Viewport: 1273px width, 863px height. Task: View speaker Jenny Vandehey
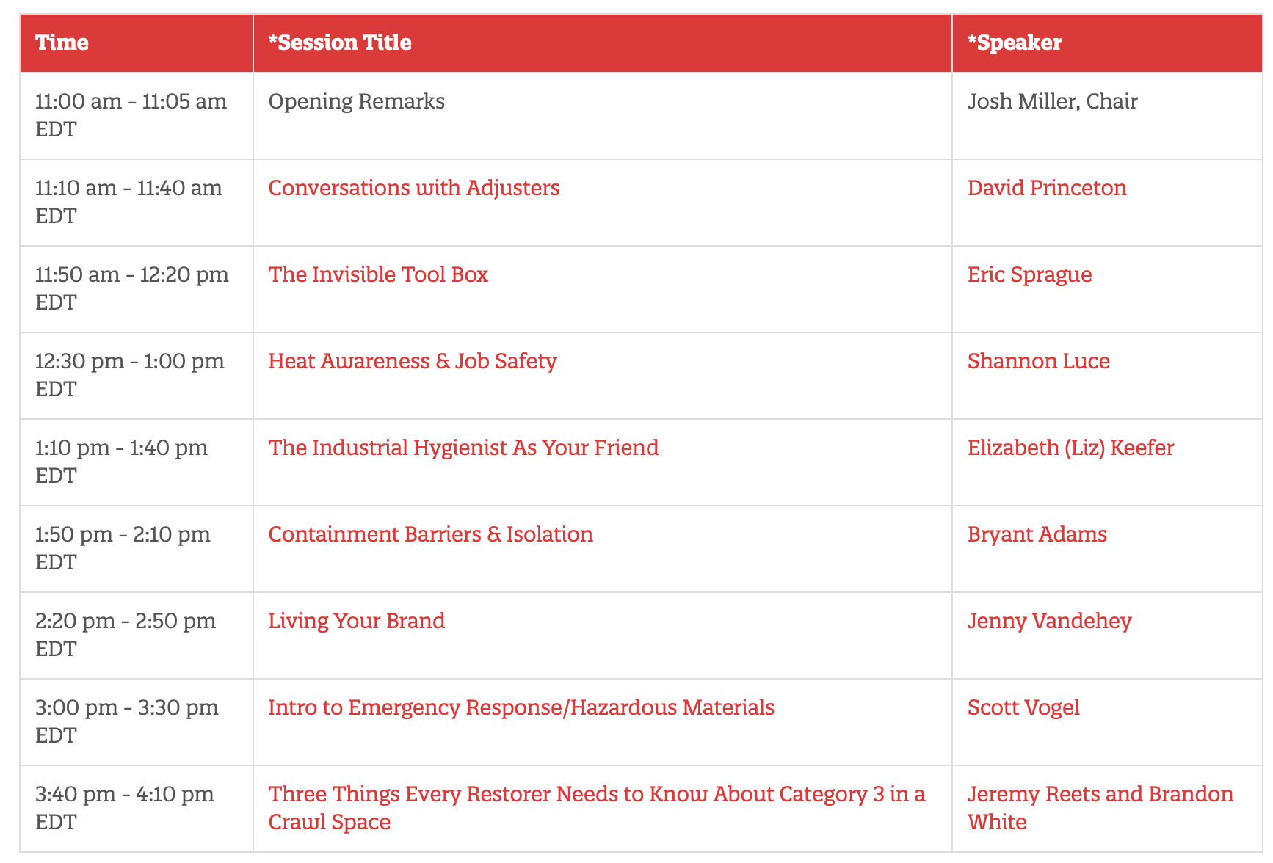point(1049,621)
